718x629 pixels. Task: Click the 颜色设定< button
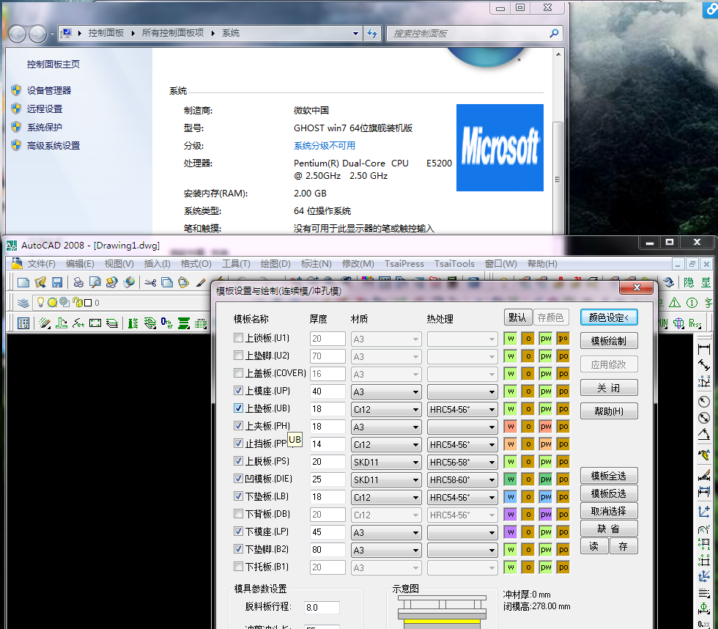609,317
